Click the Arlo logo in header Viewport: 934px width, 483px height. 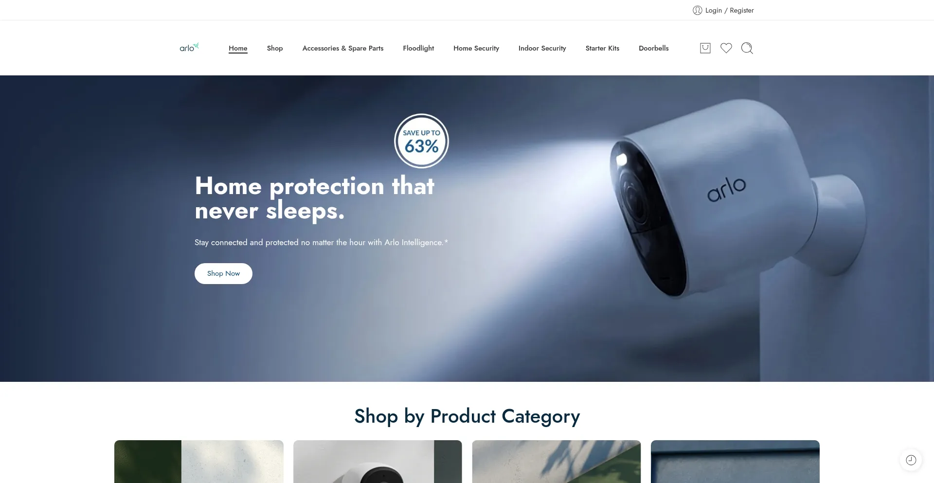click(189, 47)
